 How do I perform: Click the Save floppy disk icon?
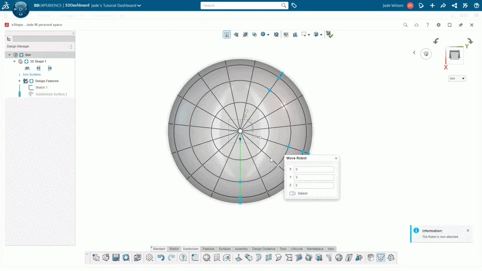coord(116,257)
